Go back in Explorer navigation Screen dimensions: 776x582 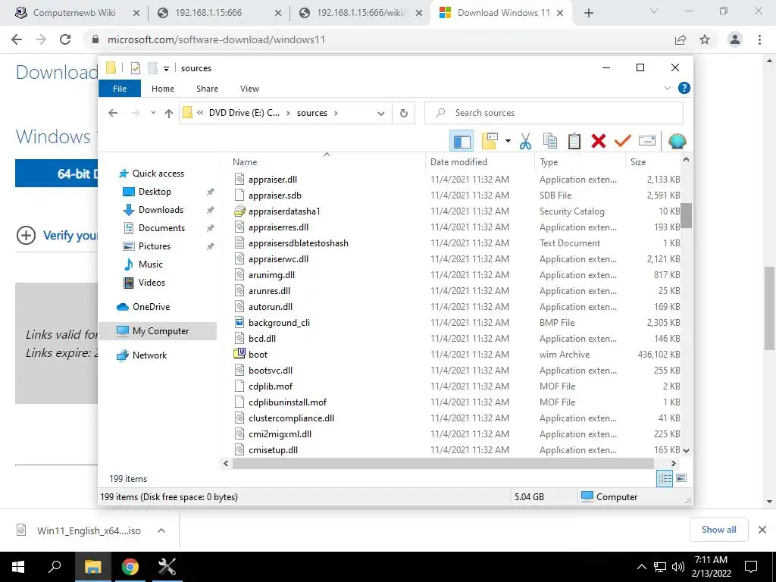tap(113, 113)
